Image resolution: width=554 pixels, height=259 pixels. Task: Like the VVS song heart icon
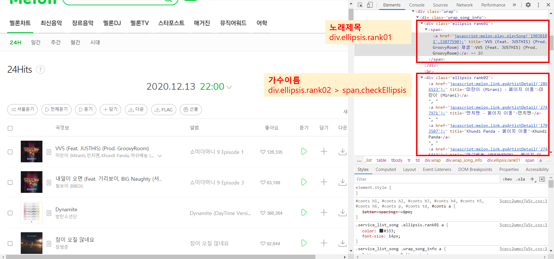coord(263,152)
